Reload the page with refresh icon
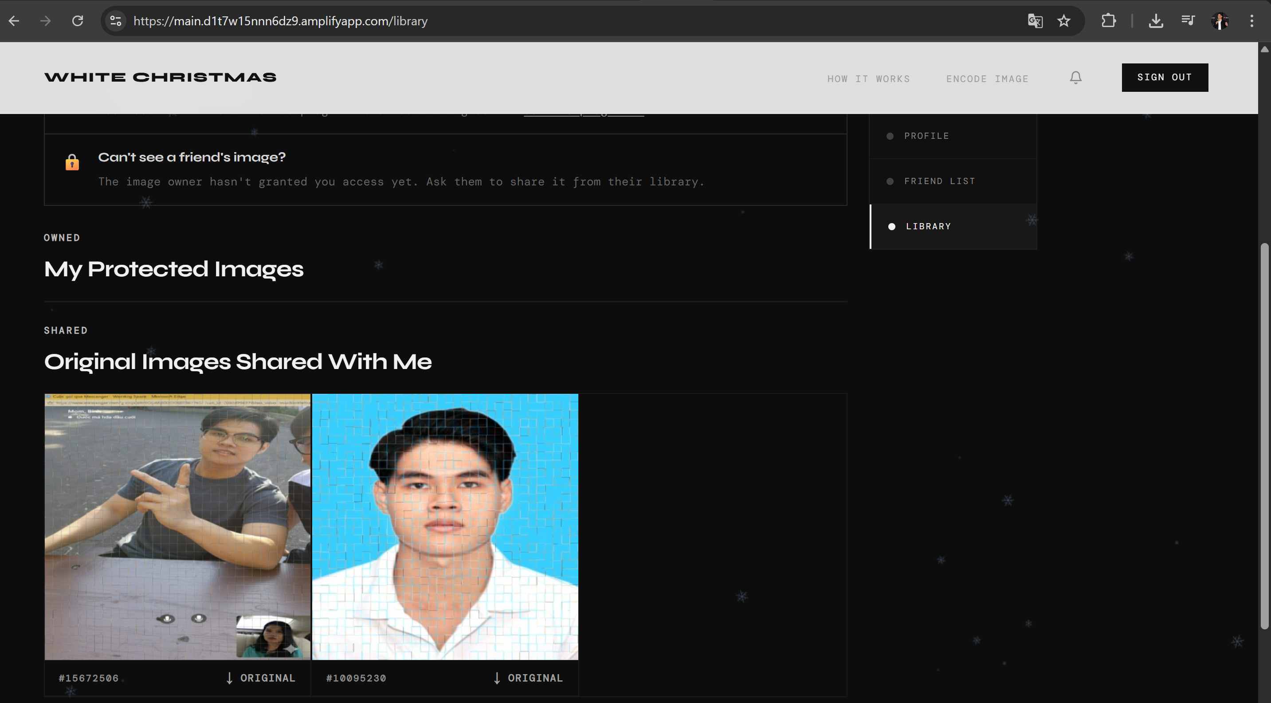Image resolution: width=1271 pixels, height=703 pixels. coord(78,21)
